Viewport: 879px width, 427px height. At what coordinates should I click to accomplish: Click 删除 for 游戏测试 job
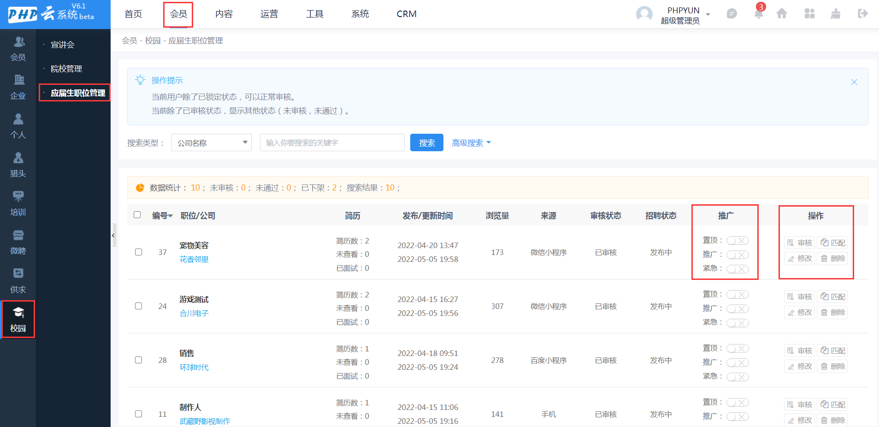pos(832,312)
